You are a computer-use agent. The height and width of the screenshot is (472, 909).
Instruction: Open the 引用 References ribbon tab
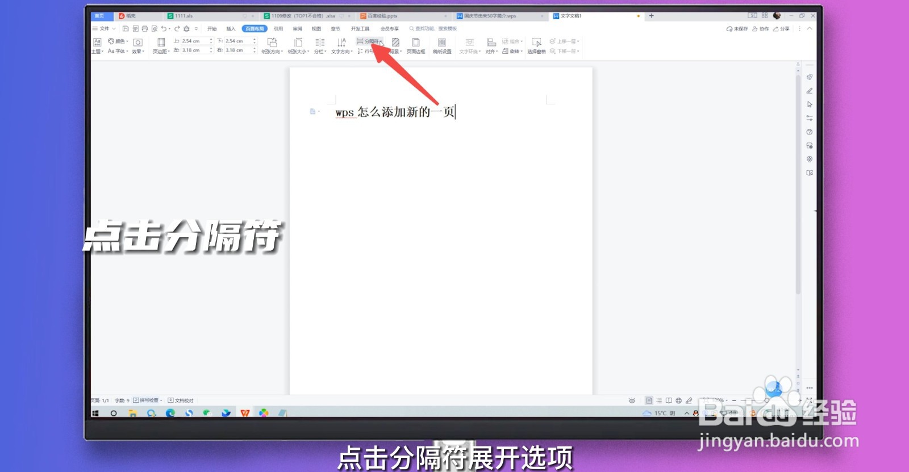(278, 28)
